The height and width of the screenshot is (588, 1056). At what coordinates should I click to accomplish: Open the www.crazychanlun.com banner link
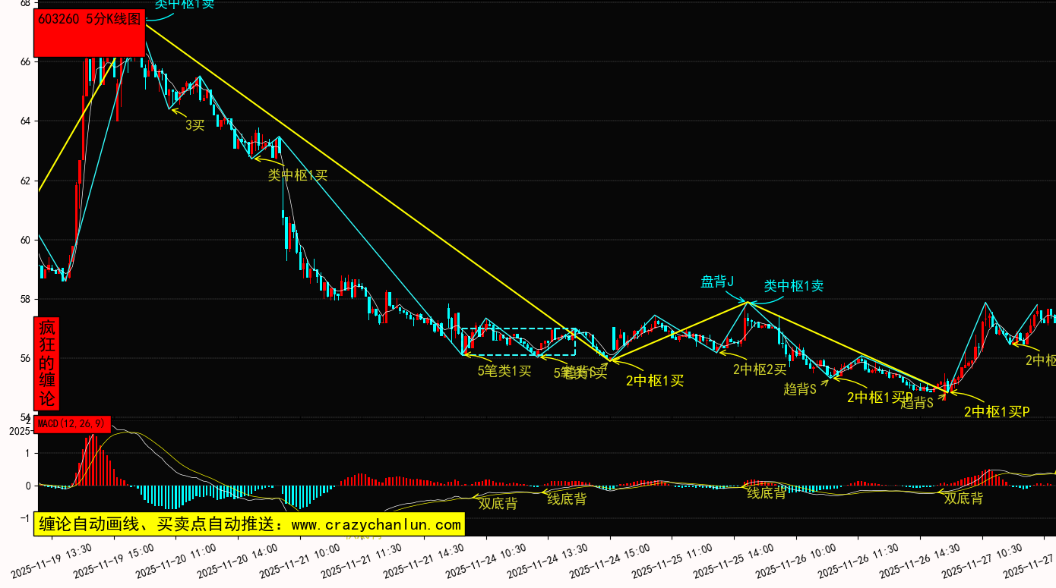tap(248, 524)
